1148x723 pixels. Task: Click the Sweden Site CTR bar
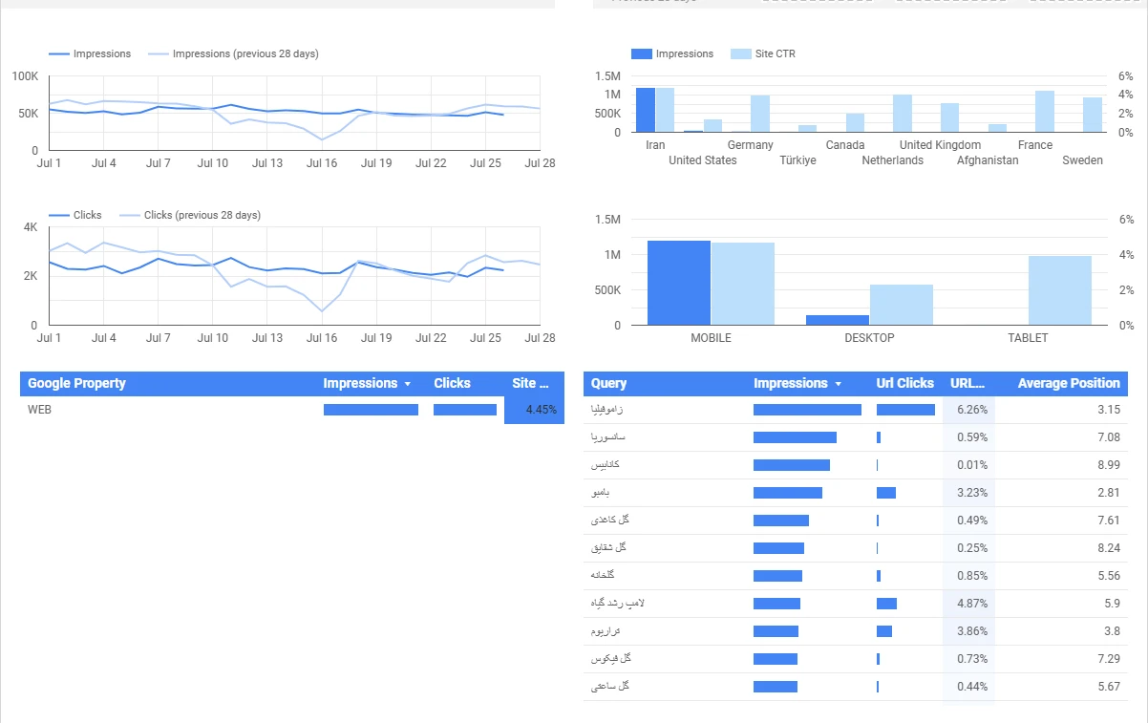point(1093,115)
